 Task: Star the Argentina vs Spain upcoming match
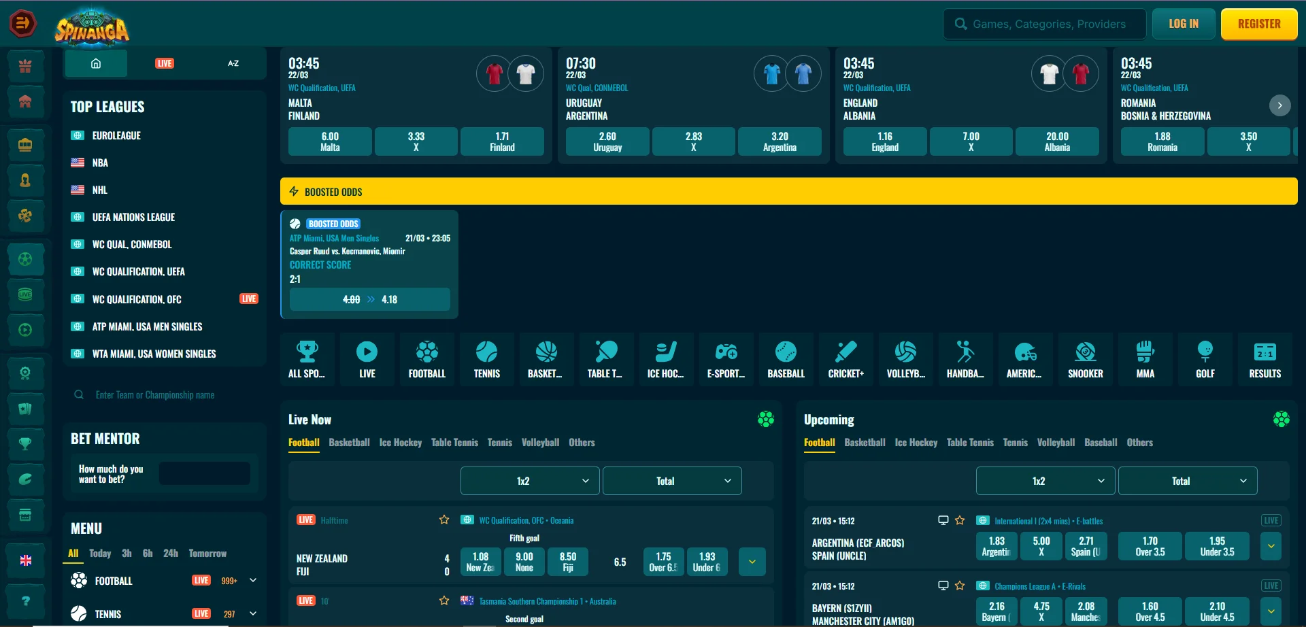click(960, 520)
